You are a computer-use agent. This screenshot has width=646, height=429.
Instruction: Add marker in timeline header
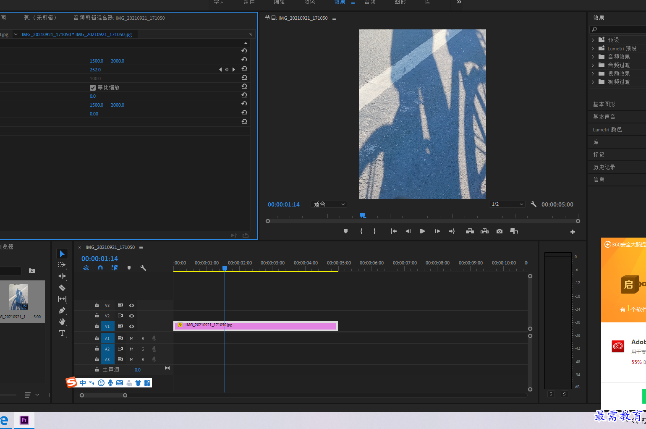(129, 268)
